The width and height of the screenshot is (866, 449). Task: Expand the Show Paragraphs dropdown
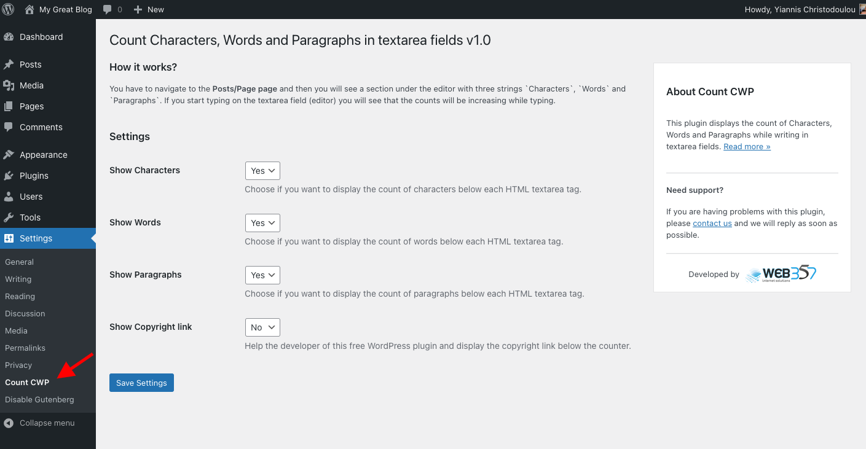pyautogui.click(x=262, y=275)
